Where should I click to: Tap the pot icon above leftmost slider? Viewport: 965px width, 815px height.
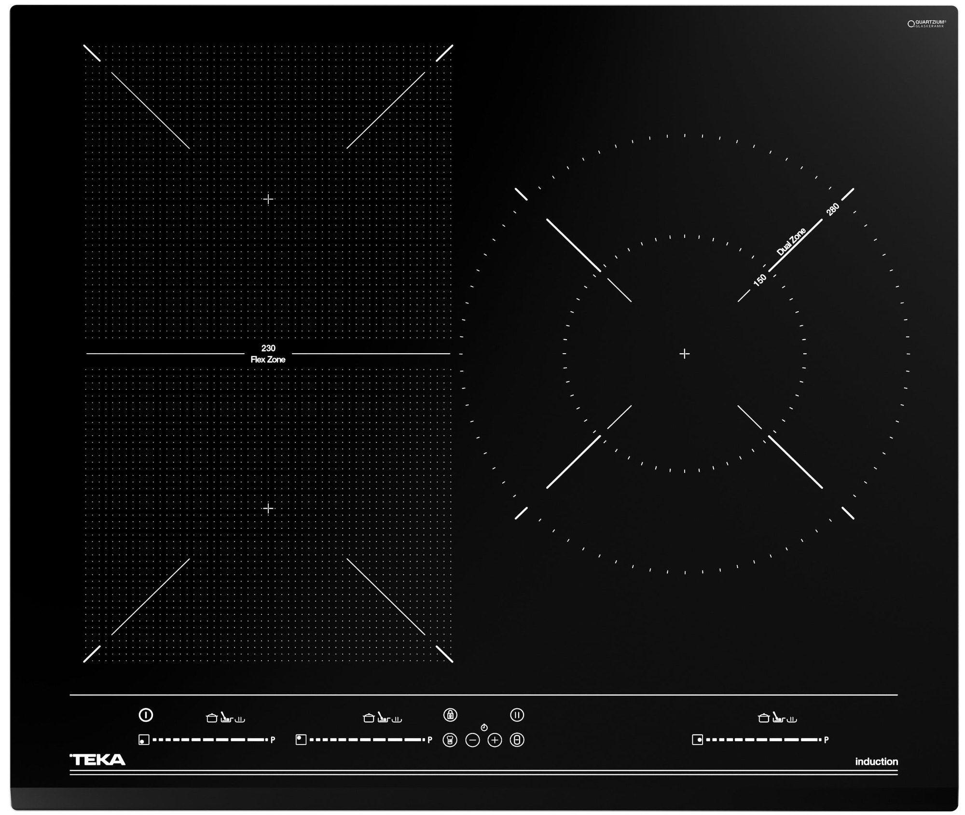(x=211, y=718)
